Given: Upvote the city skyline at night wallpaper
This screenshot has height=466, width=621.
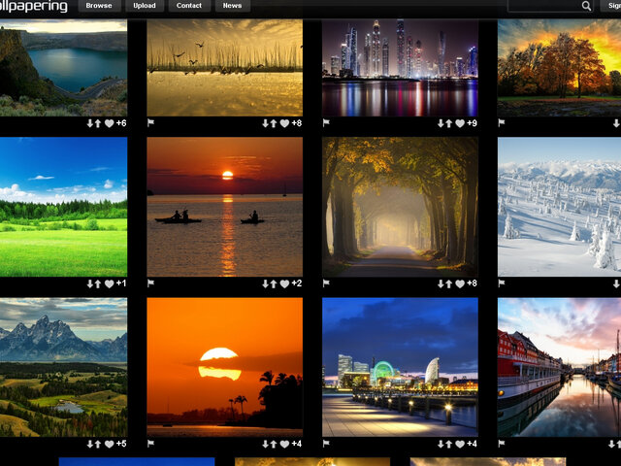Looking at the screenshot, I should 449,123.
